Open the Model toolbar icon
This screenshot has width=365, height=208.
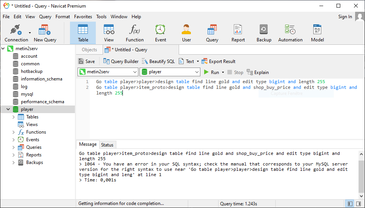point(317,33)
